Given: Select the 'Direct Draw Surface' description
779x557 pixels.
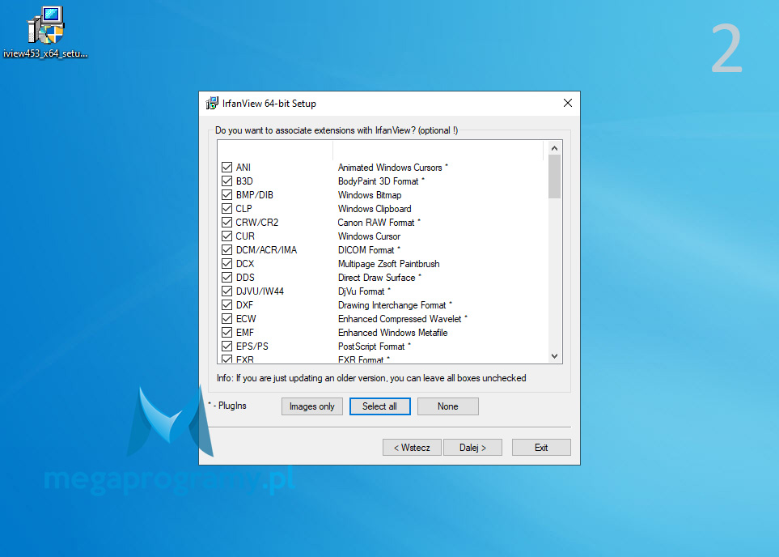Looking at the screenshot, I should pyautogui.click(x=379, y=278).
